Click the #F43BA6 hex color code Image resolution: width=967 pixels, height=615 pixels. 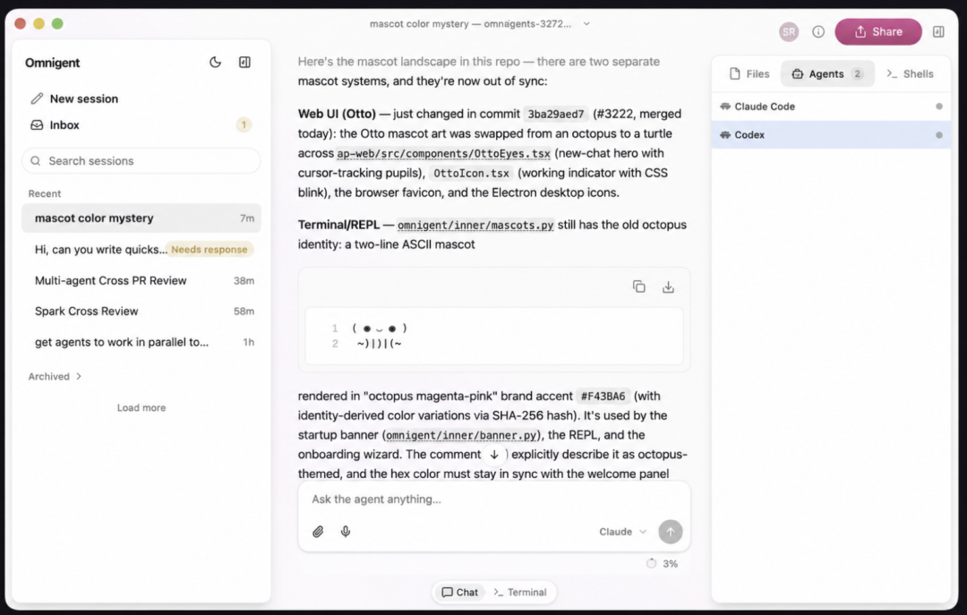tap(603, 396)
